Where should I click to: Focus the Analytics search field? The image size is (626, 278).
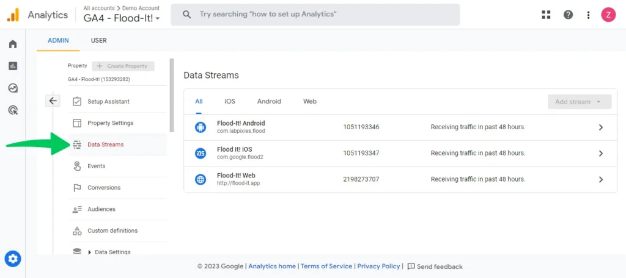coord(315,15)
